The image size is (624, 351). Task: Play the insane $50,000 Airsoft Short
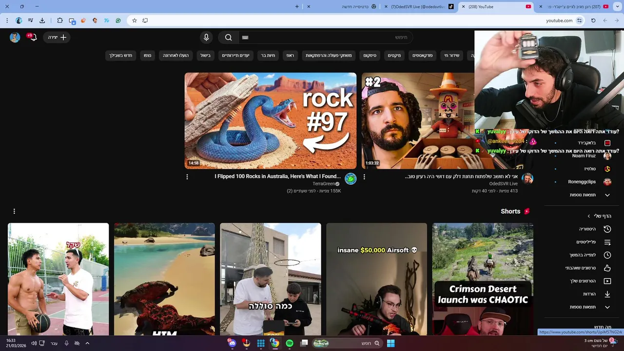click(x=377, y=279)
